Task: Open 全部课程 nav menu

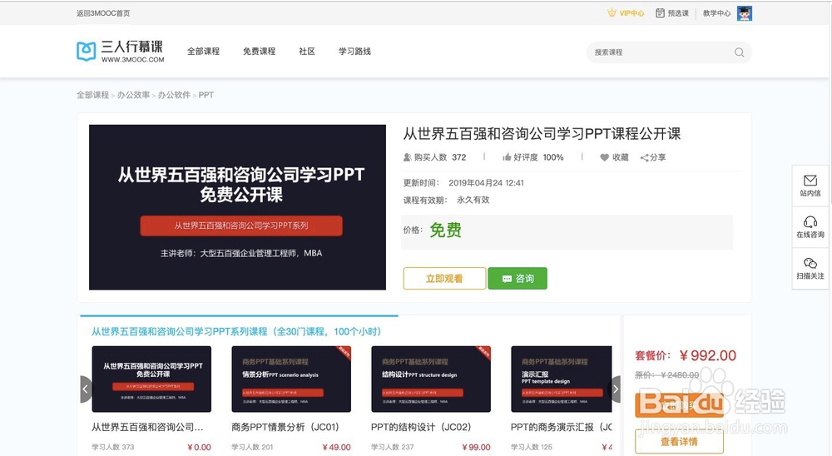Action: (203, 52)
